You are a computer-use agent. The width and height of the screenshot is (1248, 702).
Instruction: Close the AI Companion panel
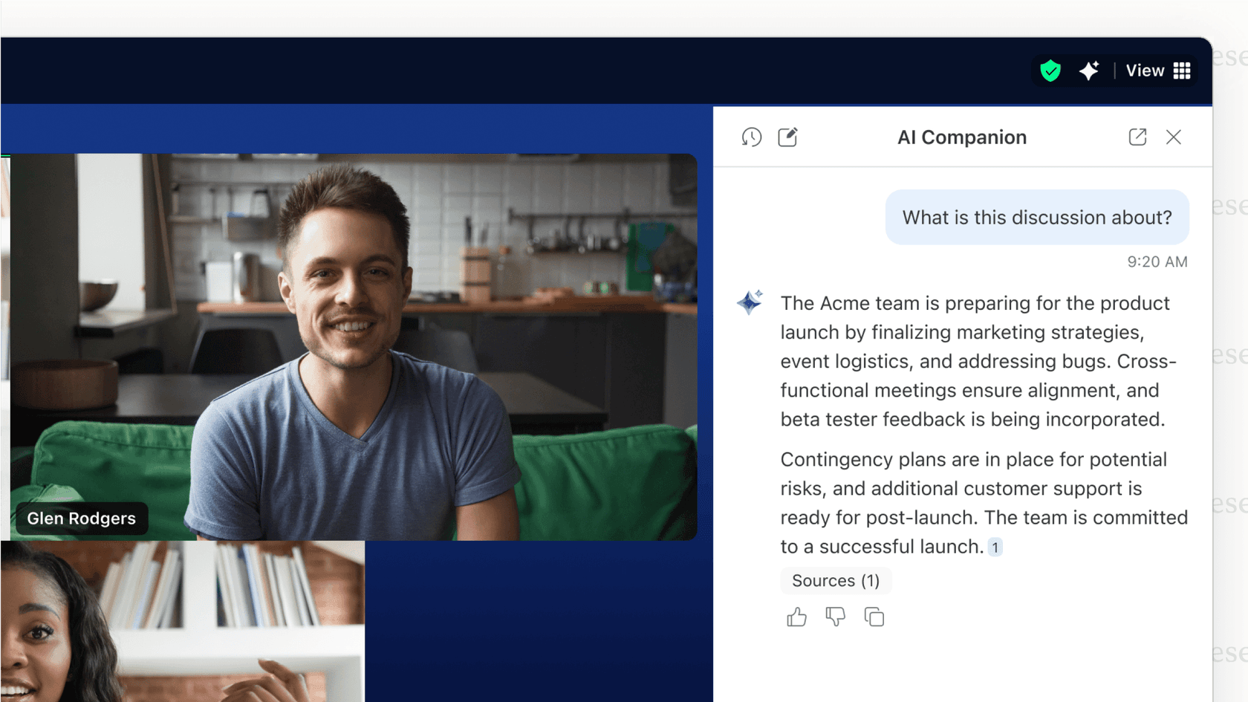click(1174, 137)
